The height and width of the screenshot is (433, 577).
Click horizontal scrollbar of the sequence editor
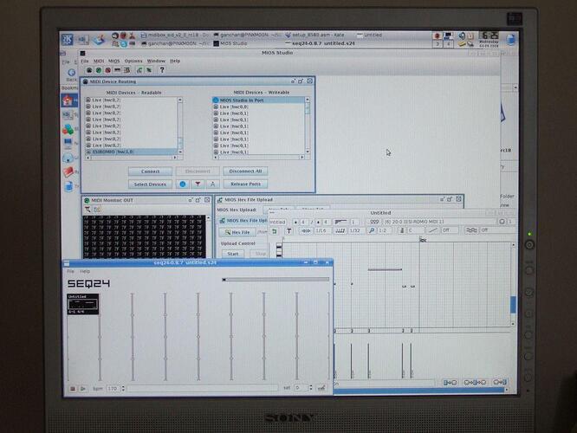[420, 391]
